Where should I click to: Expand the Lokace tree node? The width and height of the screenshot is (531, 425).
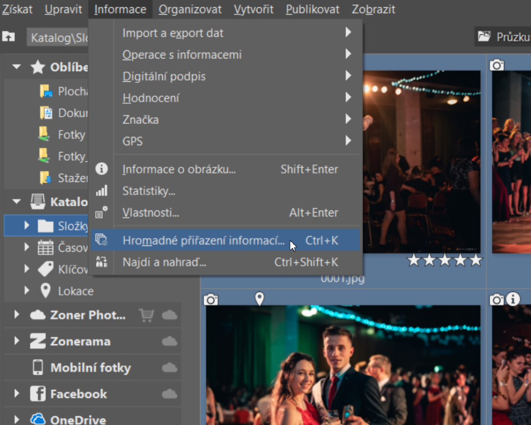(x=27, y=290)
